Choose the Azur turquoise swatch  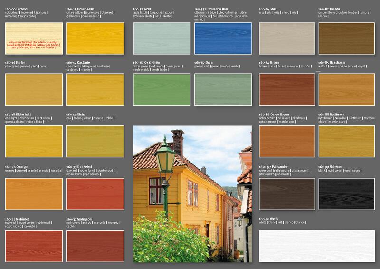161,37
